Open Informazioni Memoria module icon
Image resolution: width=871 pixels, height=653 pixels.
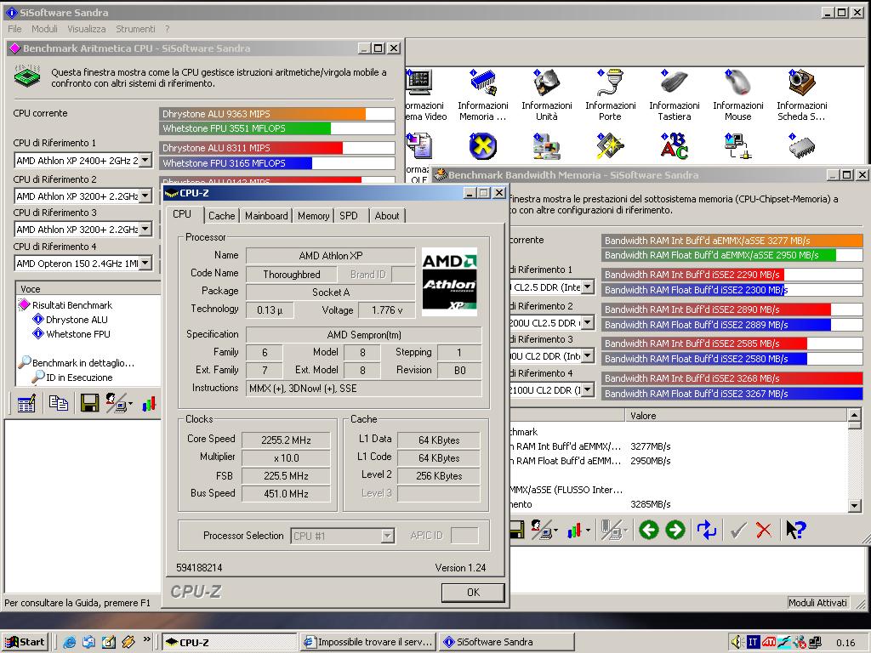tap(483, 83)
